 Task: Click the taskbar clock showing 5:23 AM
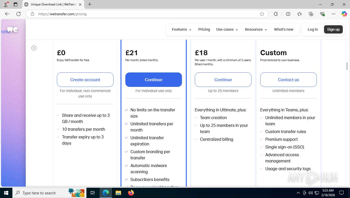(328, 193)
